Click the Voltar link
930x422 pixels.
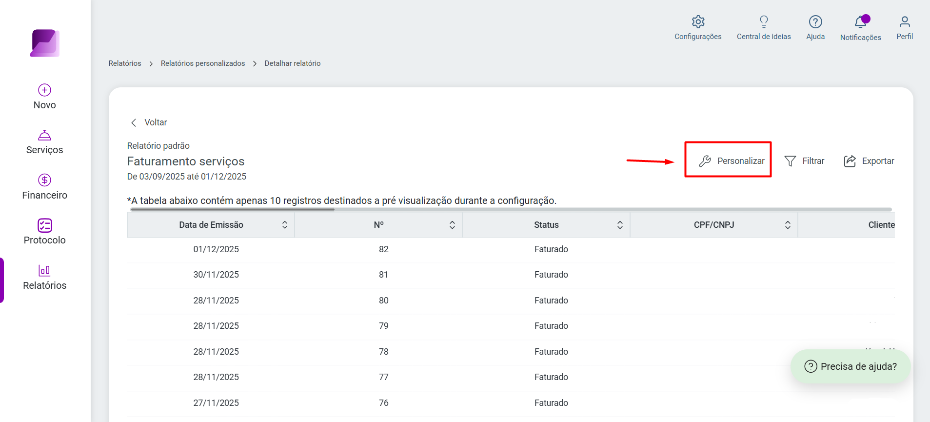(x=156, y=122)
